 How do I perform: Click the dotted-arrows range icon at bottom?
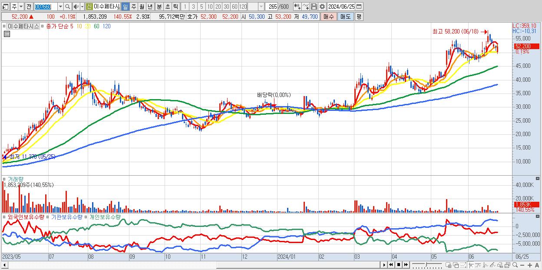(x=463, y=265)
